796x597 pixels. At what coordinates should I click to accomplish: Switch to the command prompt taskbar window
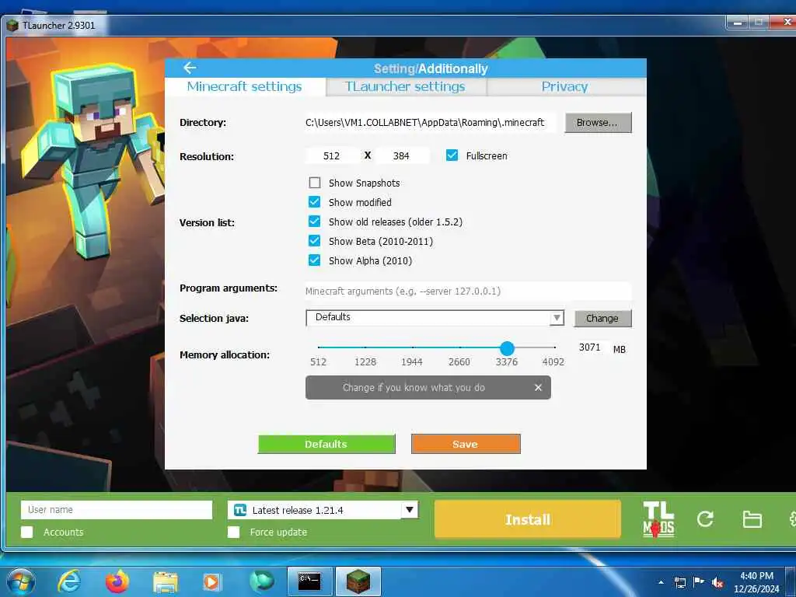coord(309,581)
